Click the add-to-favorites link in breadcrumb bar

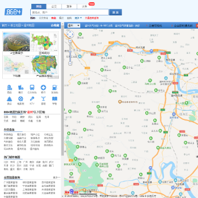click(55, 25)
